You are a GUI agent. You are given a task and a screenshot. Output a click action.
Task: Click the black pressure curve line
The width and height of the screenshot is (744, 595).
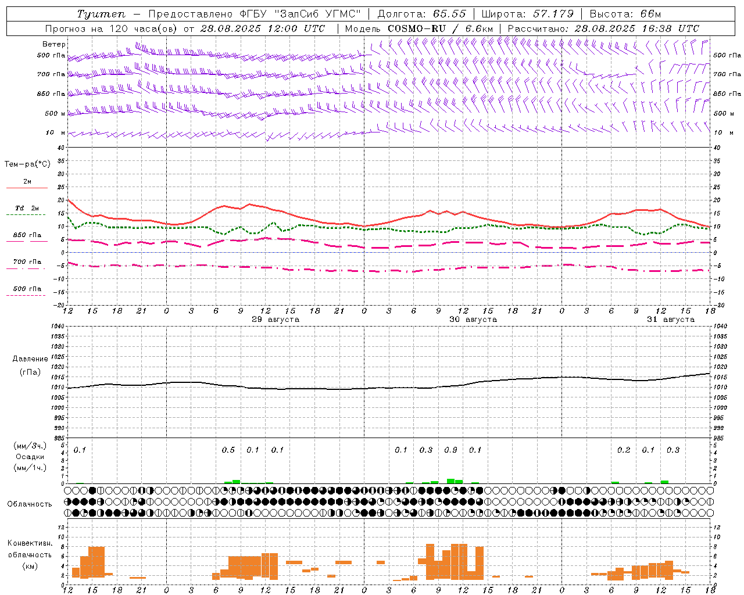point(388,388)
